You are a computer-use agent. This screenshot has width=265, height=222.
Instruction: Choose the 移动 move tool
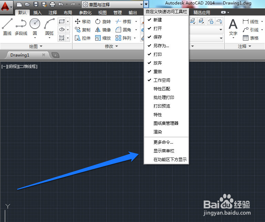click(83, 22)
